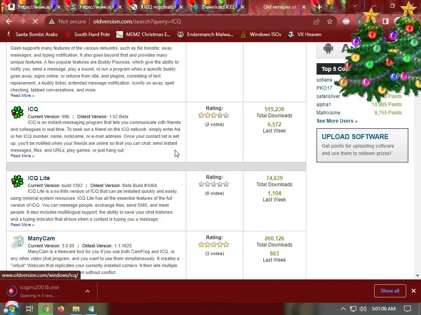Switch to Chrome in the taskbar
The height and width of the screenshot is (315, 421).
click(x=46, y=309)
